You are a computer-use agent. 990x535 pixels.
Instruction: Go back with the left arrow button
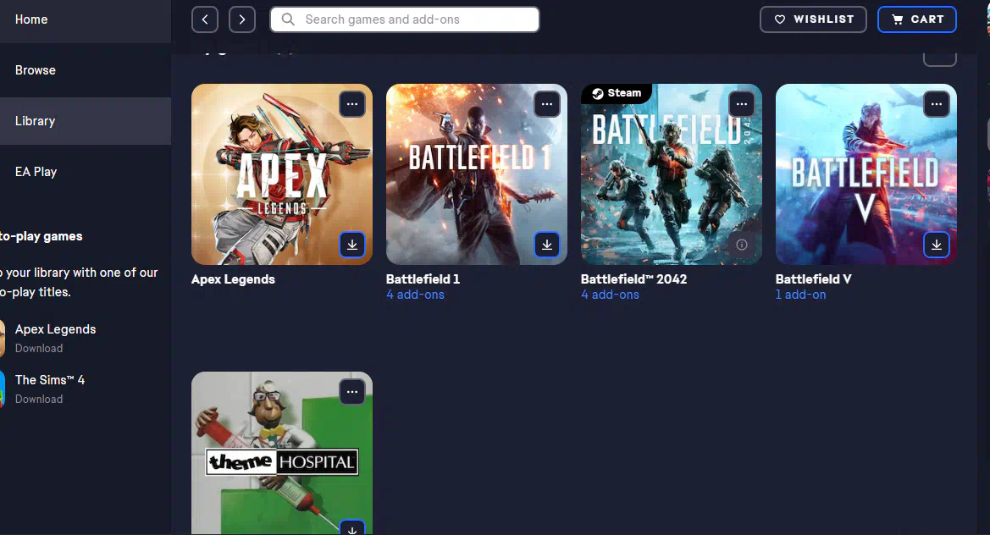pyautogui.click(x=205, y=19)
